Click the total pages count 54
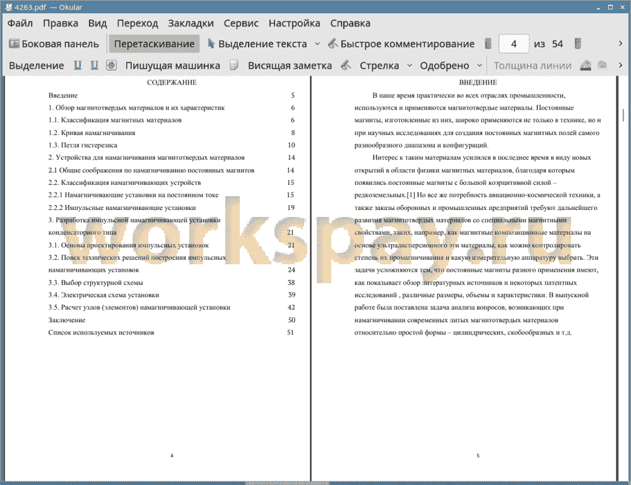 pyautogui.click(x=557, y=44)
